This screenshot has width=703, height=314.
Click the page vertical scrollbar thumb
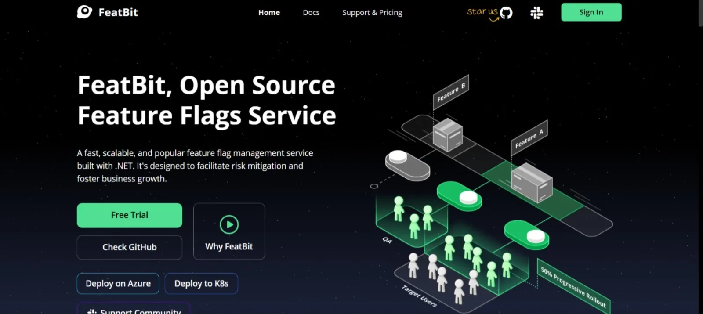tap(700, 13)
